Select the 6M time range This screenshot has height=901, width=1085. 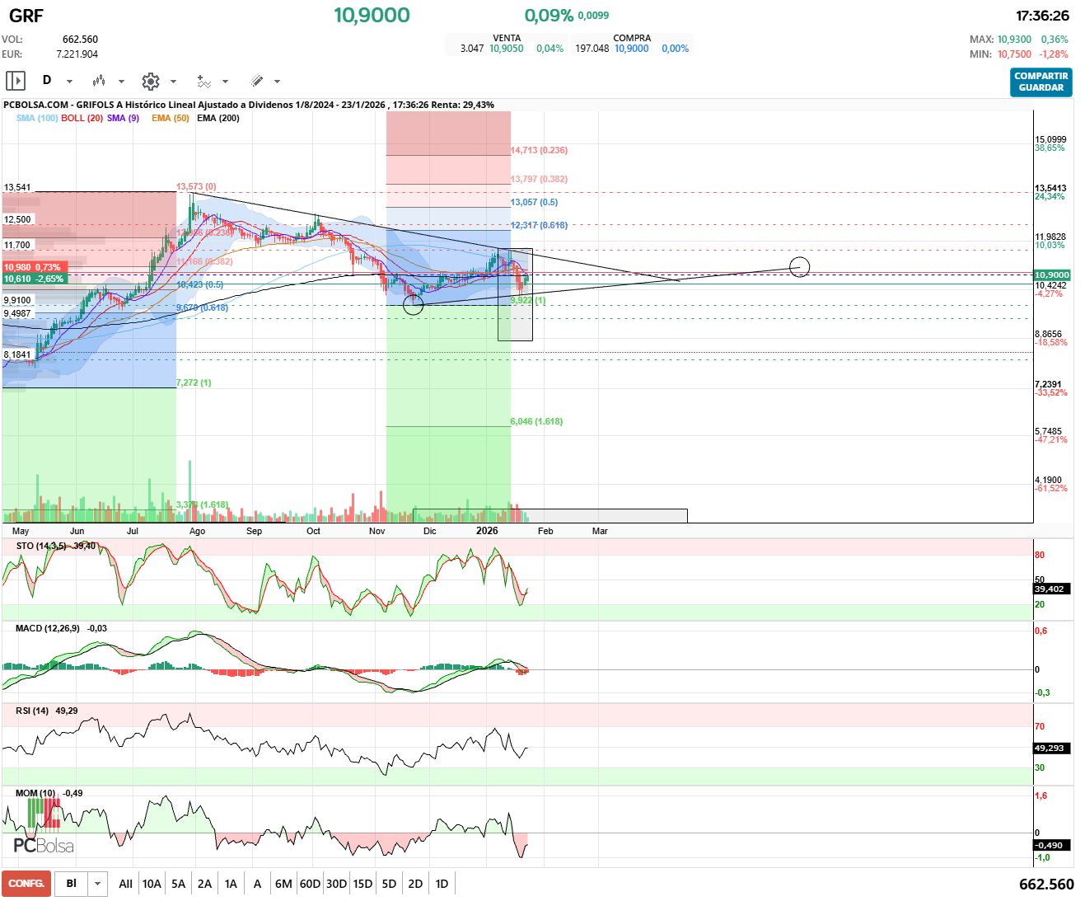point(283,884)
